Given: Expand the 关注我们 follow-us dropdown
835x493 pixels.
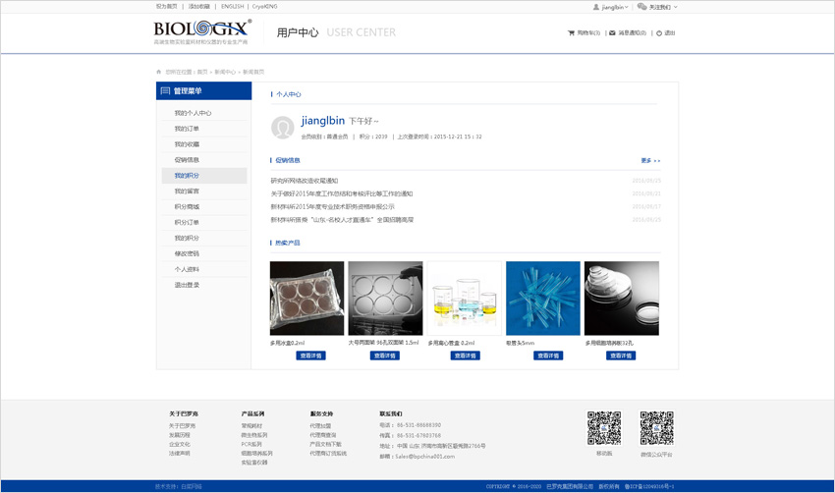Looking at the screenshot, I should tap(657, 7).
